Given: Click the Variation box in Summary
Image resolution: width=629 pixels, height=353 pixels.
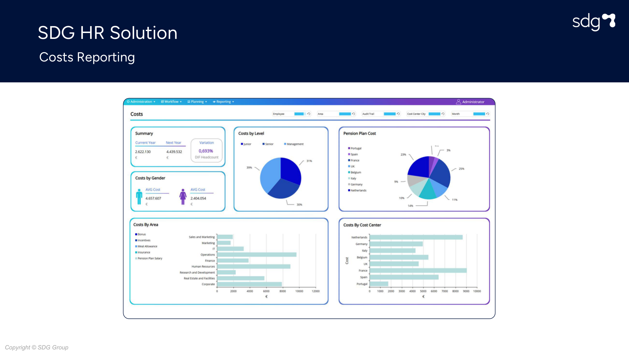Looking at the screenshot, I should [206, 150].
